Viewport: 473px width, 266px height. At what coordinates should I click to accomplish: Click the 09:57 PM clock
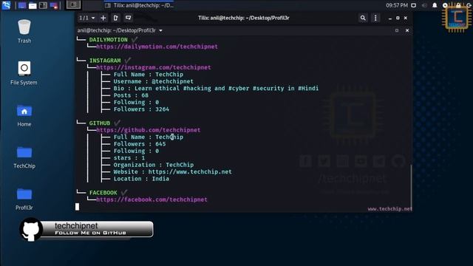pos(397,5)
